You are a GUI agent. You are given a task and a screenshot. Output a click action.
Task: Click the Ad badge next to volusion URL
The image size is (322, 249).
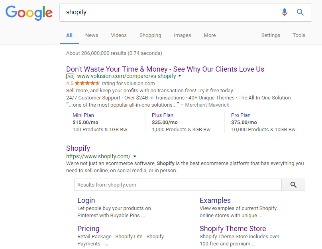click(70, 76)
